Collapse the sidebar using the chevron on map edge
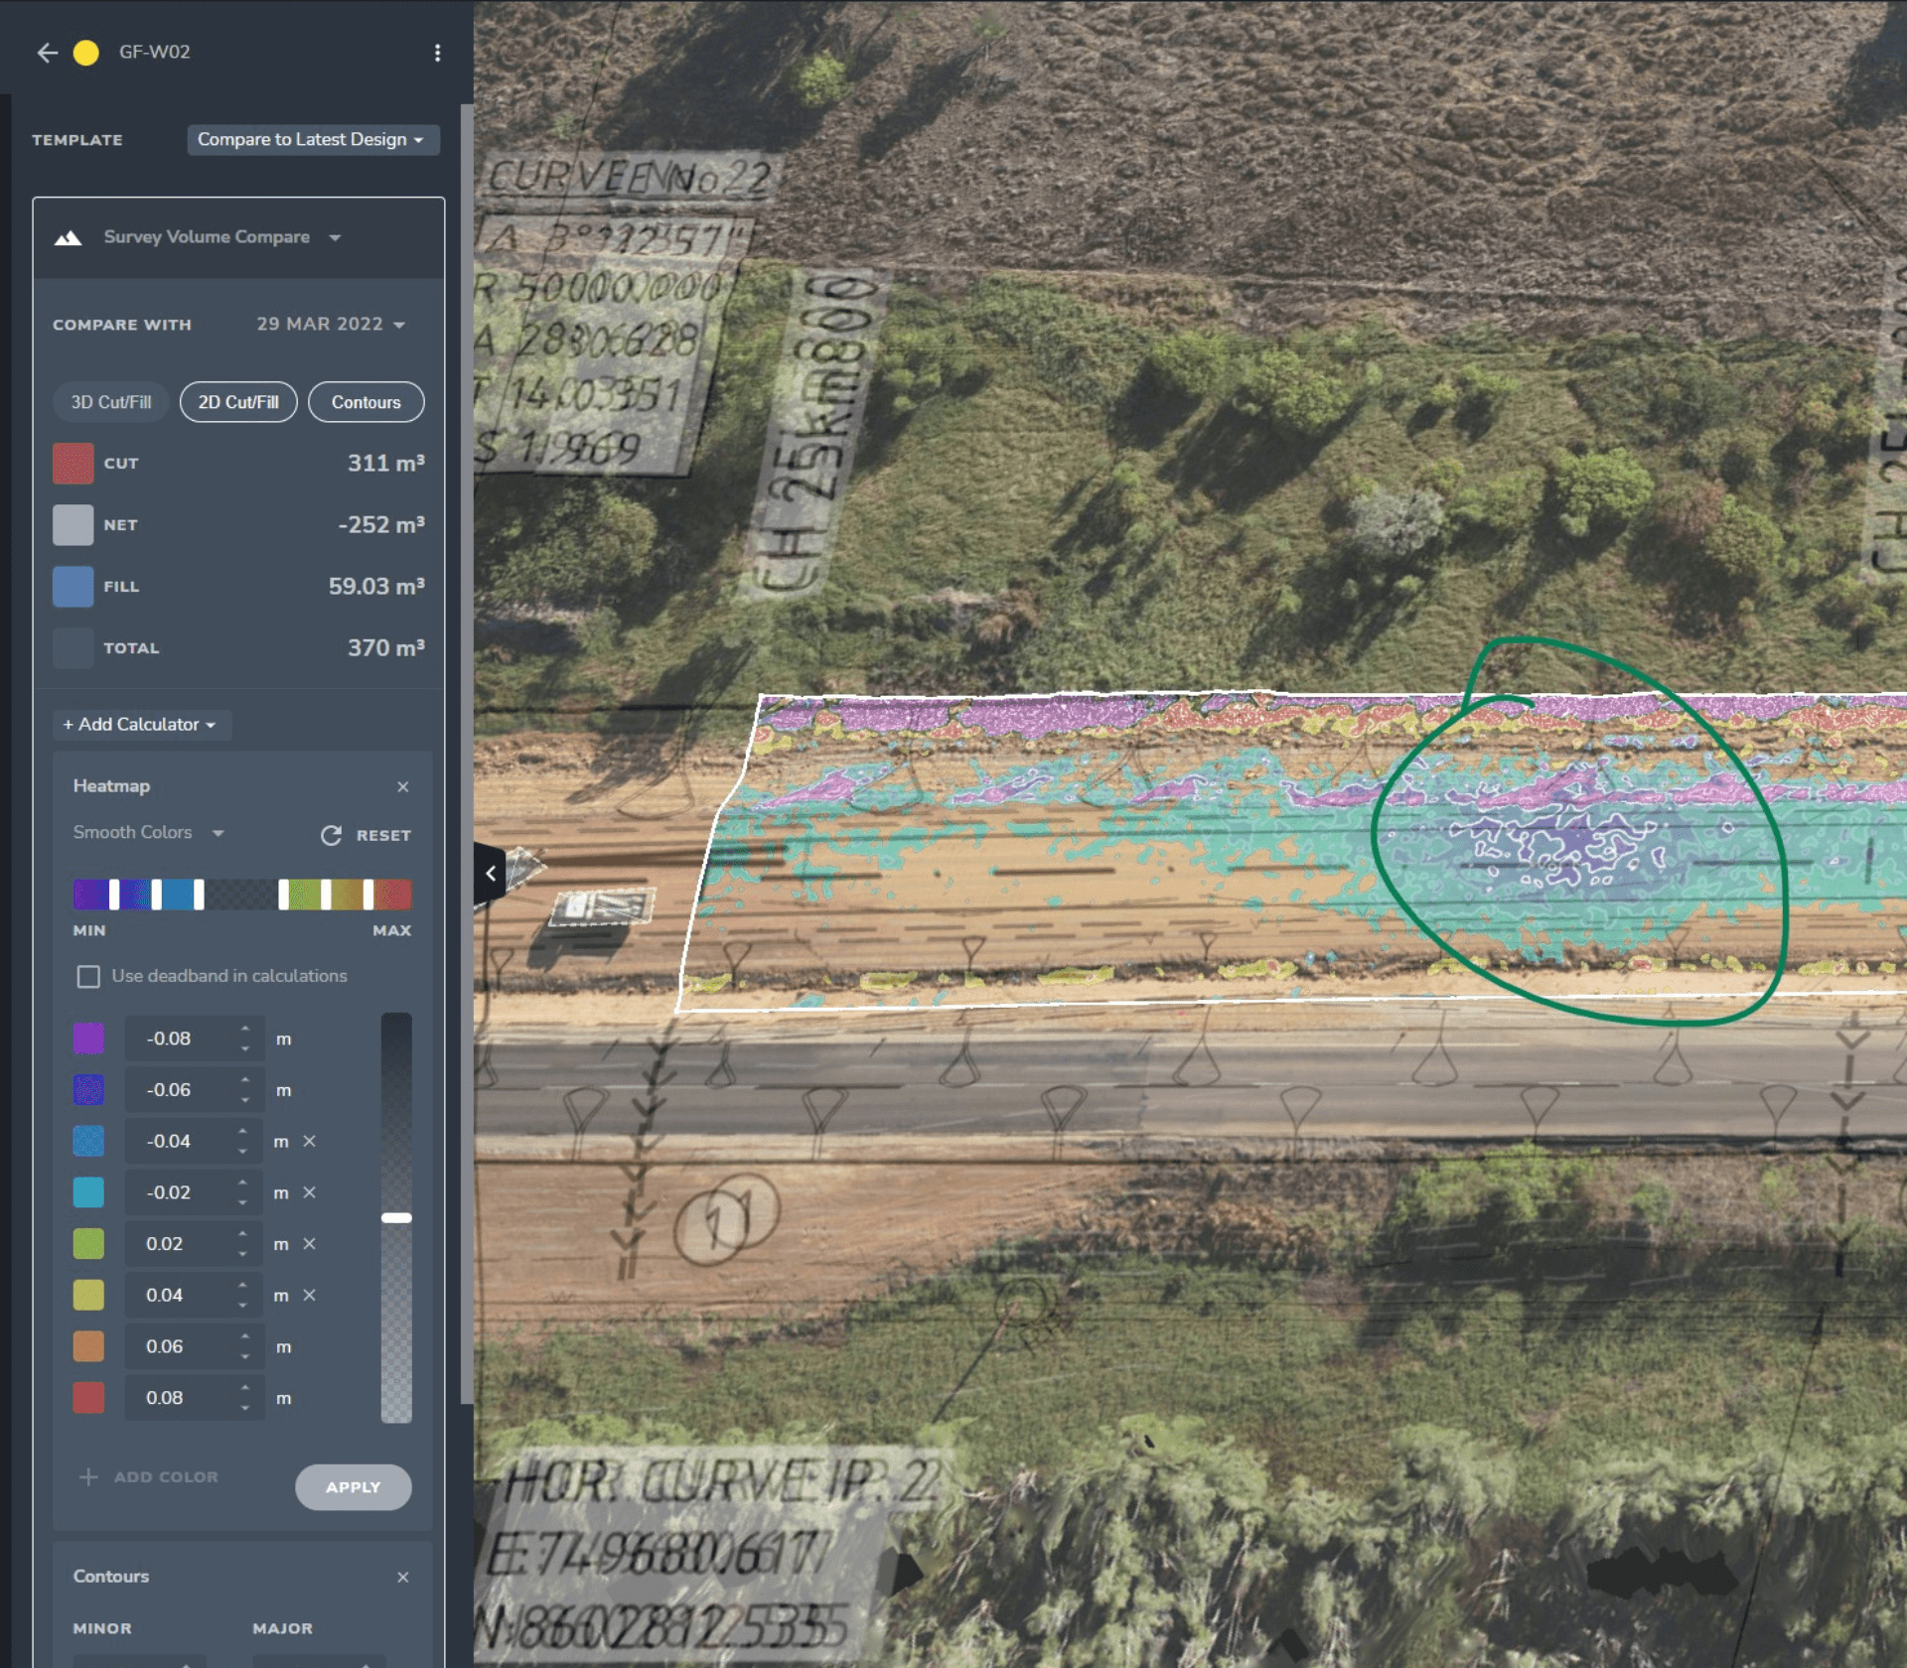Image resolution: width=1907 pixels, height=1668 pixels. pos(489,873)
